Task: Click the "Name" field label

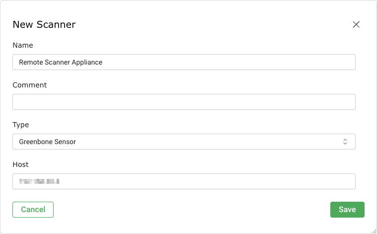Action: pos(23,45)
